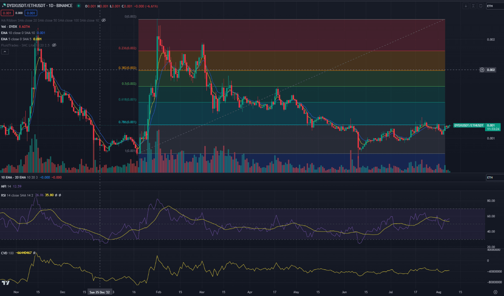Select the MFI 14 indicator legend

tap(6, 186)
